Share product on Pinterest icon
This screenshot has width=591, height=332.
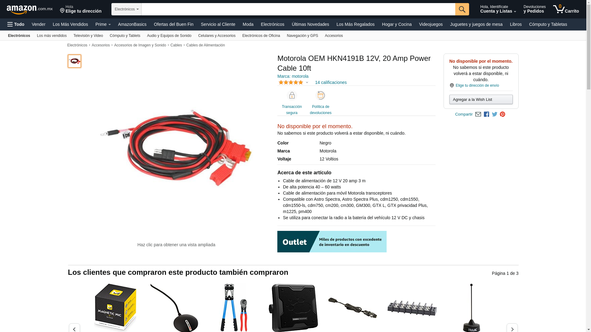coord(502,114)
